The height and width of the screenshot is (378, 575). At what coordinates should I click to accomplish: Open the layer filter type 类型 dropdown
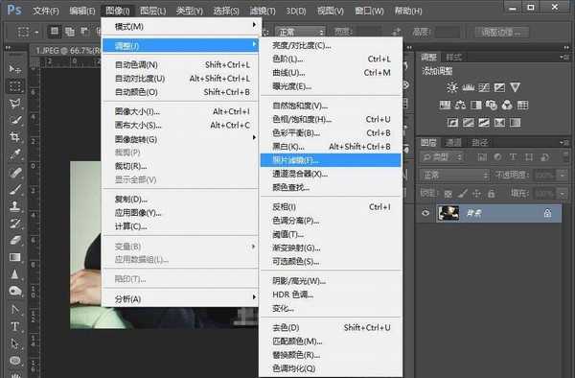(442, 157)
